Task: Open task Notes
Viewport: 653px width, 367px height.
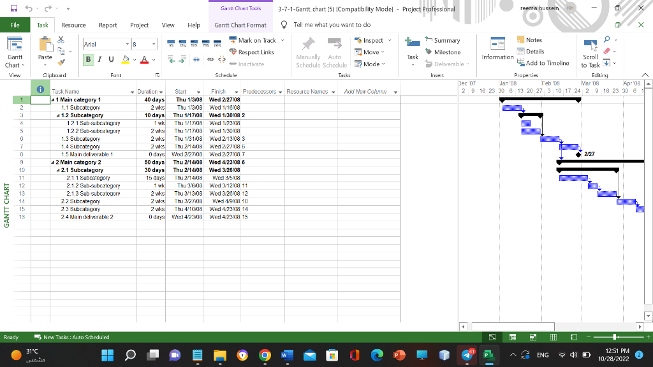Action: (530, 40)
